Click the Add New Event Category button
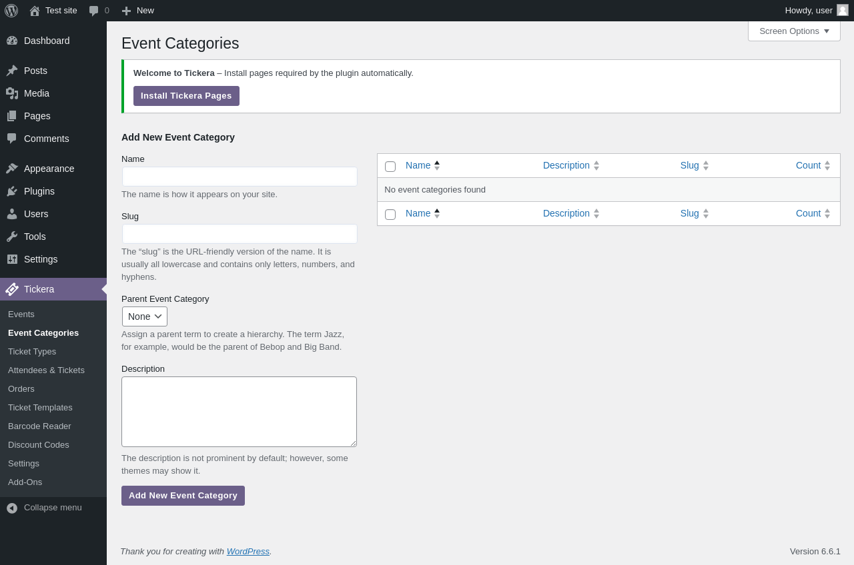Image resolution: width=854 pixels, height=565 pixels. [183, 496]
